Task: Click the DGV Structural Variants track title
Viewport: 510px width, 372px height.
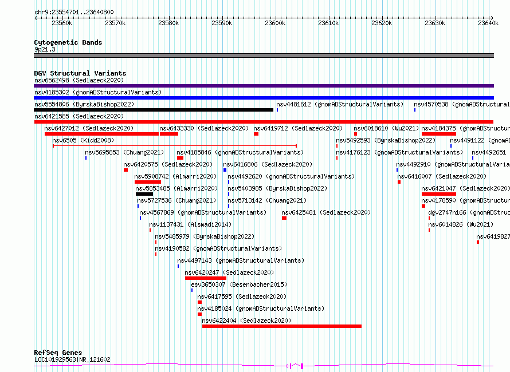Action: 80,73
